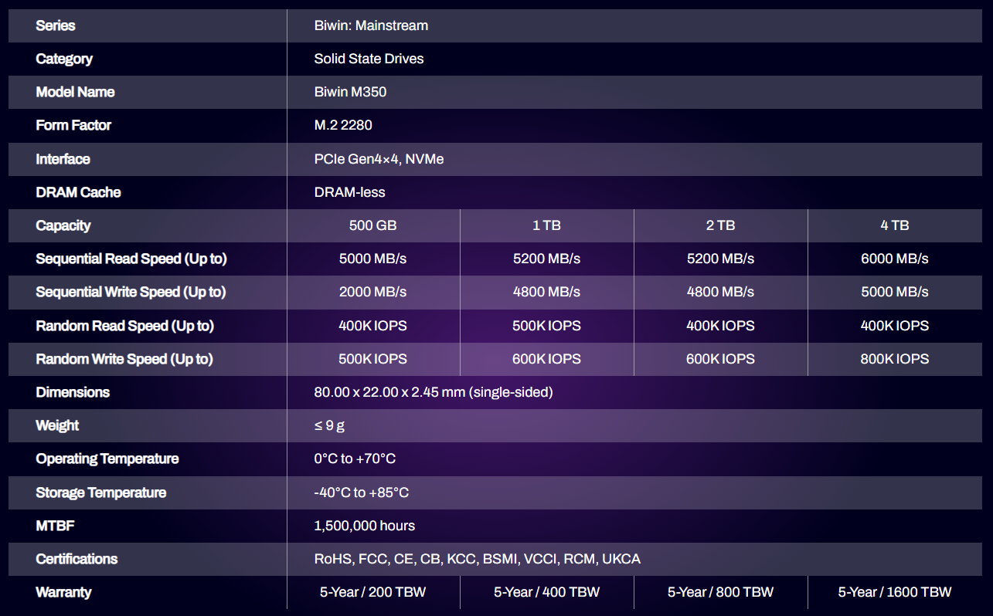Select the 1 TB random write speed value

click(x=547, y=359)
